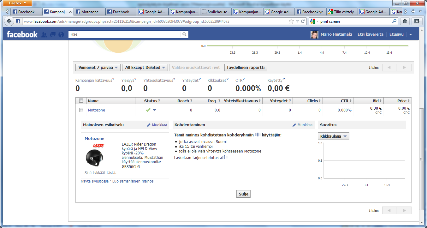The width and height of the screenshot is (427, 228).
Task: Open friend requests icon
Action: click(x=44, y=35)
